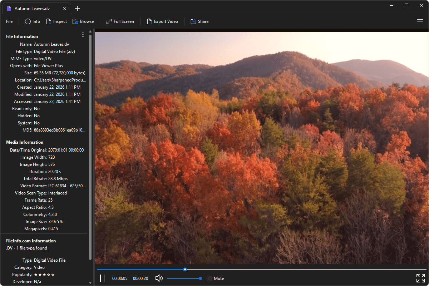Select the Inspect tool
This screenshot has height=286, width=429.
56,21
